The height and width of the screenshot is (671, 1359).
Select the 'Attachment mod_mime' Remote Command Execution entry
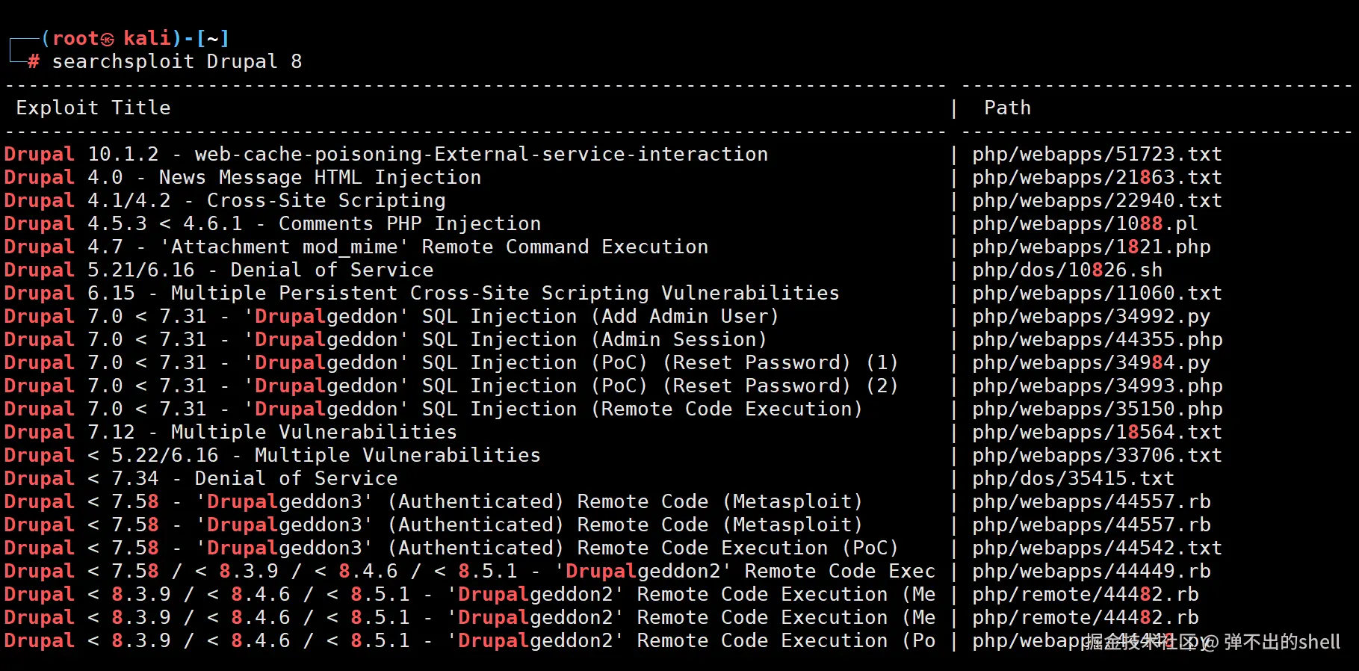pos(439,247)
